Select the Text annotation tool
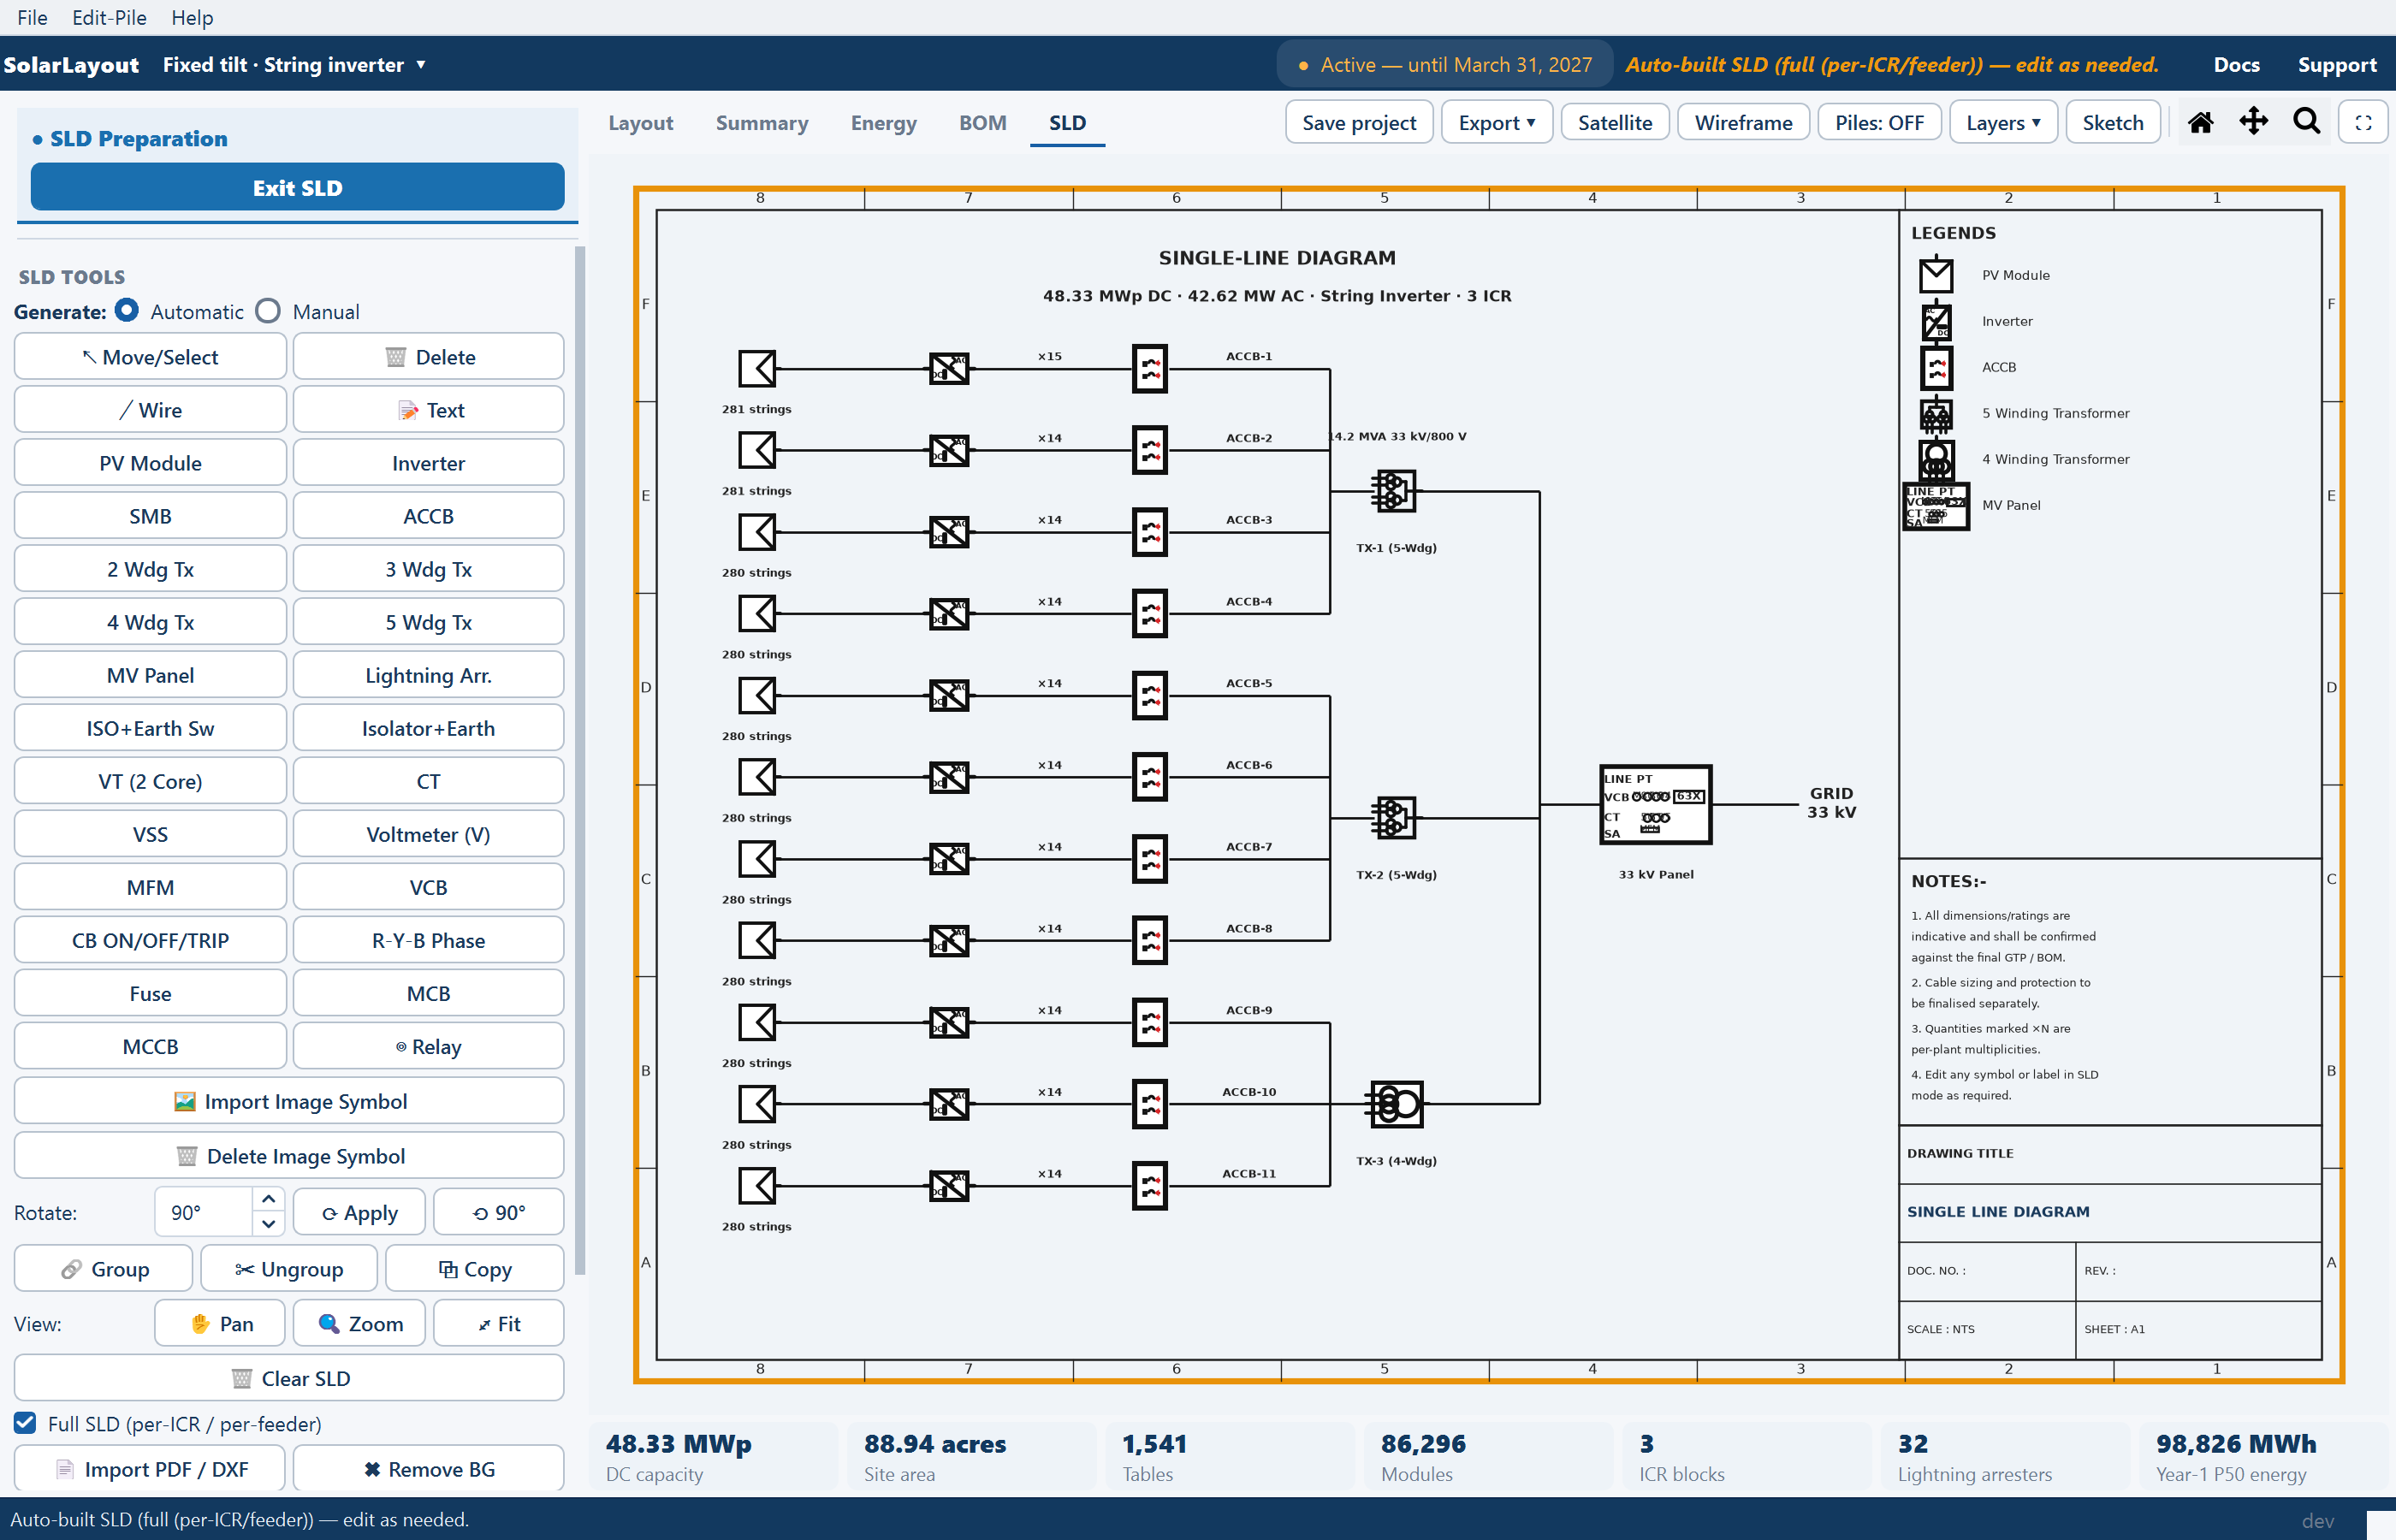 pos(428,410)
